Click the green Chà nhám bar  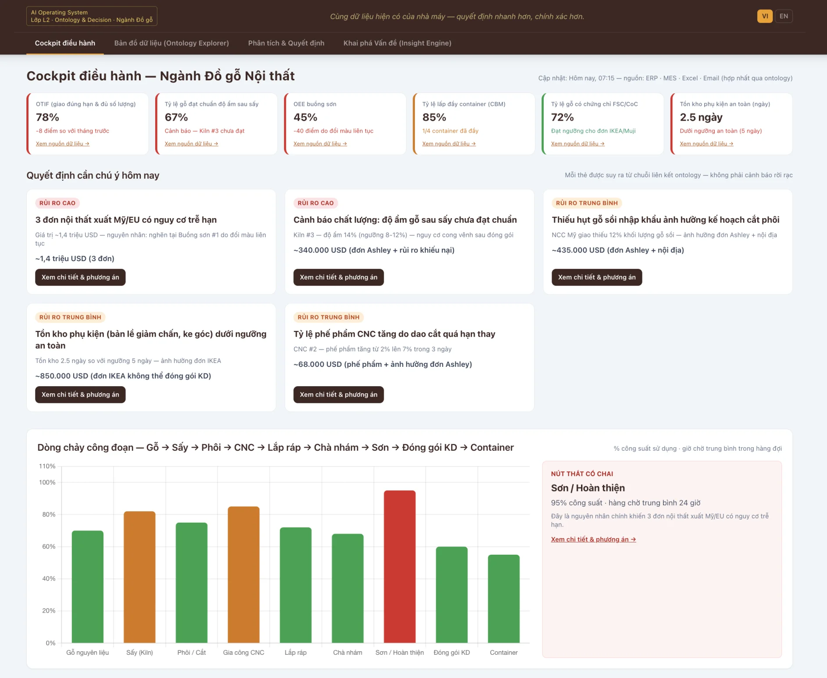348,588
